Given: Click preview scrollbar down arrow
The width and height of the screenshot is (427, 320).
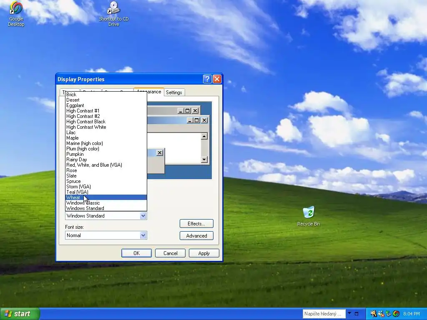Looking at the screenshot, I should (x=204, y=160).
